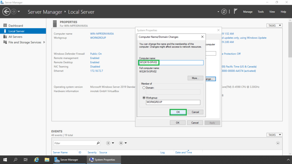Open the save query dropdown arrow
The width and height of the screenshot is (292, 164).
126,143
